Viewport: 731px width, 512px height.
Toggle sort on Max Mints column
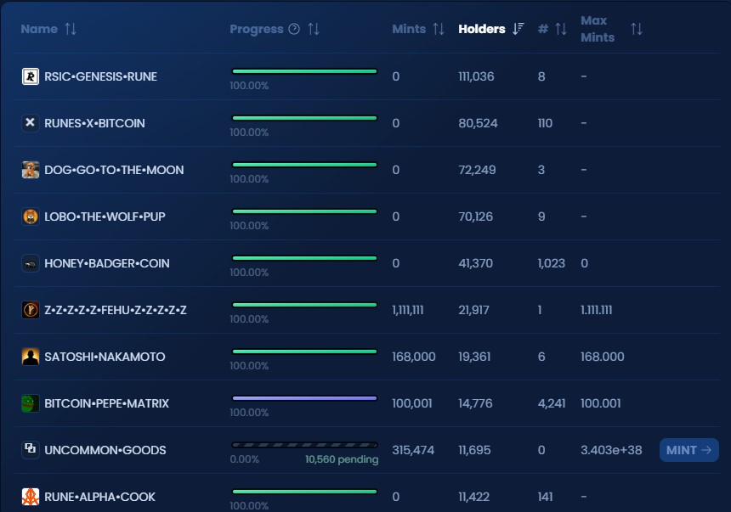click(637, 29)
